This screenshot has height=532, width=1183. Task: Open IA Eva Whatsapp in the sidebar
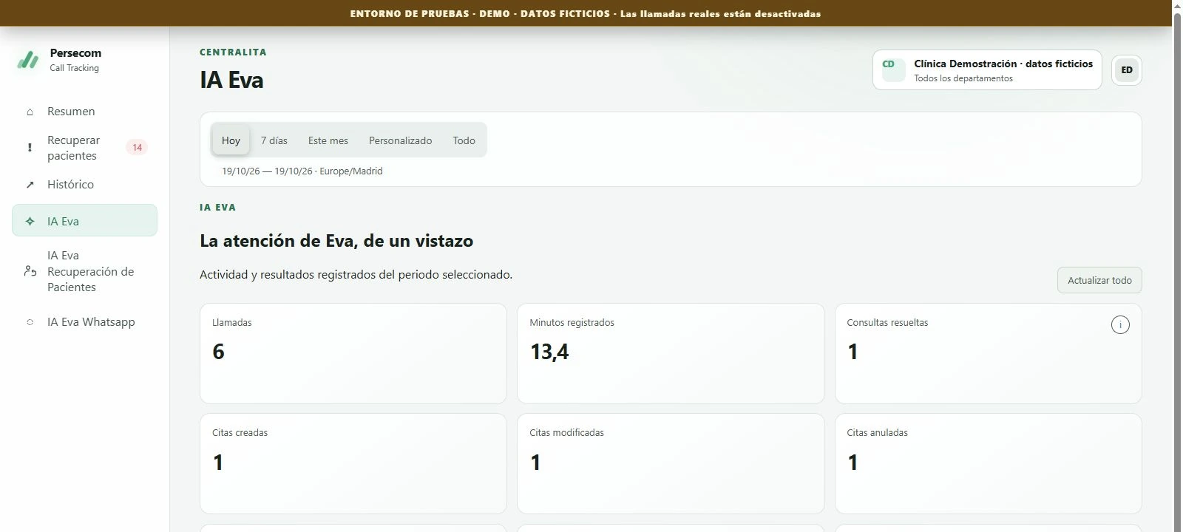(84, 322)
